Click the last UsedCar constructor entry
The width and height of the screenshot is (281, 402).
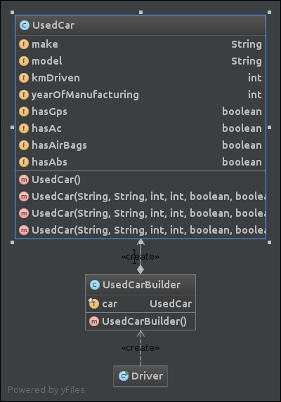pyautogui.click(x=140, y=230)
